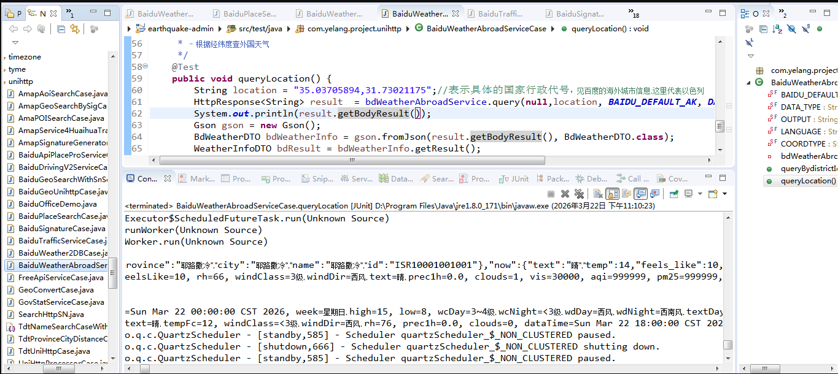Switch to Markers view tab
This screenshot has height=374, width=838.
click(196, 178)
